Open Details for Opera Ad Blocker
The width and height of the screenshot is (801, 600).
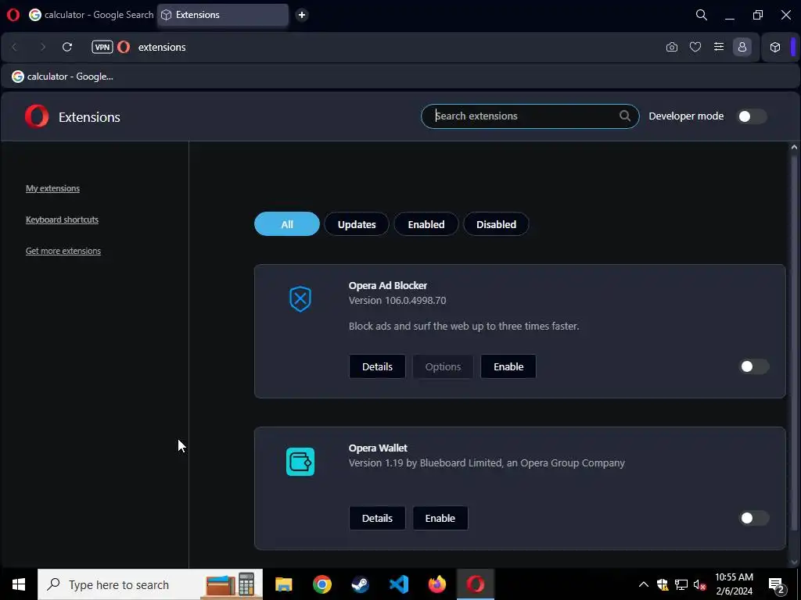378,366
